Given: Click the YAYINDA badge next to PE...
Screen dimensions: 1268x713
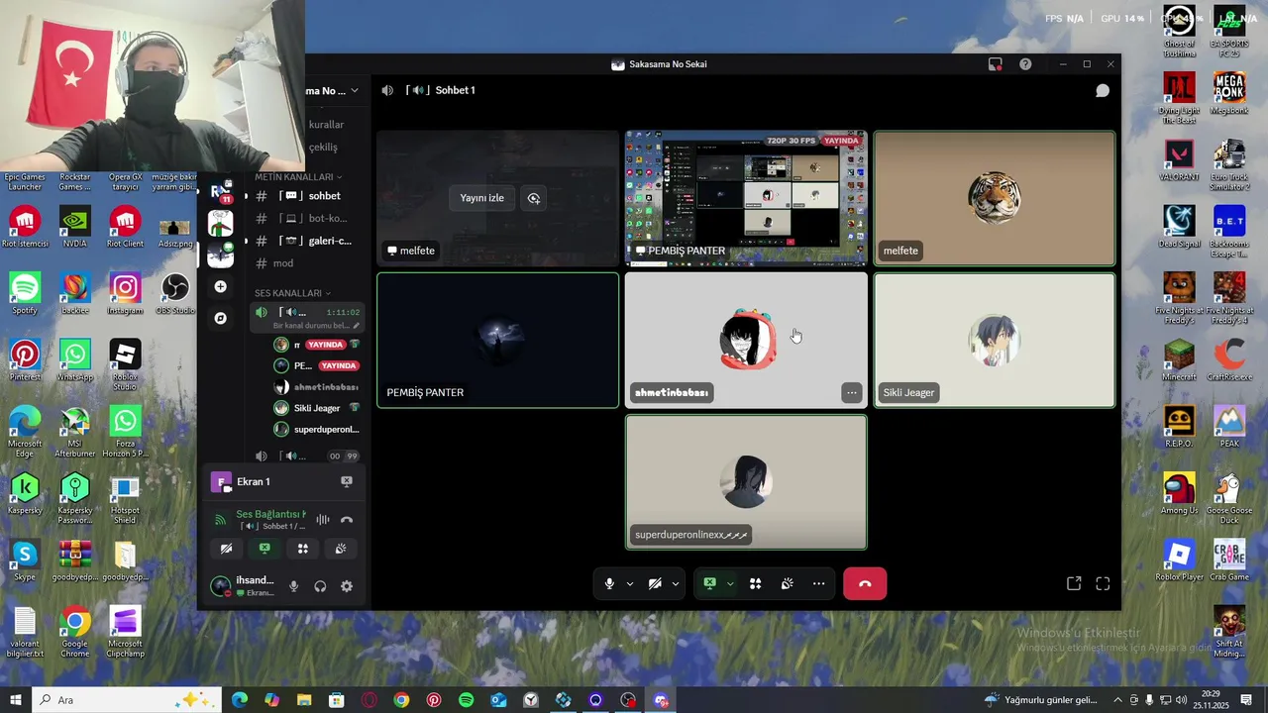Looking at the screenshot, I should pyautogui.click(x=338, y=365).
